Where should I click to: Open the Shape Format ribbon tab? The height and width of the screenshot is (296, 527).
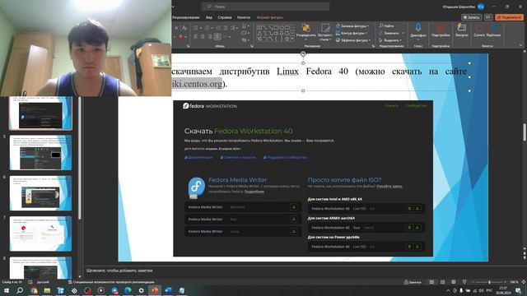point(269,17)
